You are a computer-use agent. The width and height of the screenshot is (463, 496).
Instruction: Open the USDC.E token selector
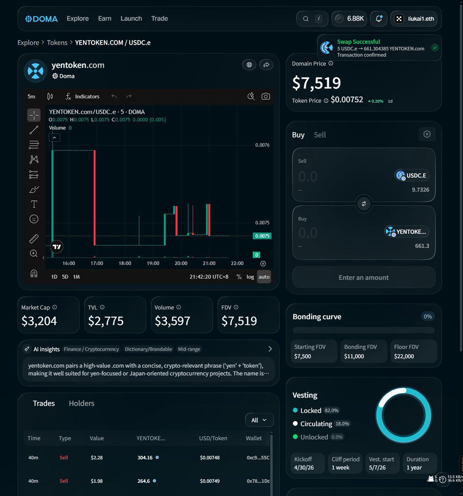(x=412, y=175)
